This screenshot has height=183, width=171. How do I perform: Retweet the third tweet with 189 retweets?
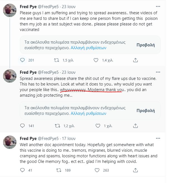click(x=59, y=170)
